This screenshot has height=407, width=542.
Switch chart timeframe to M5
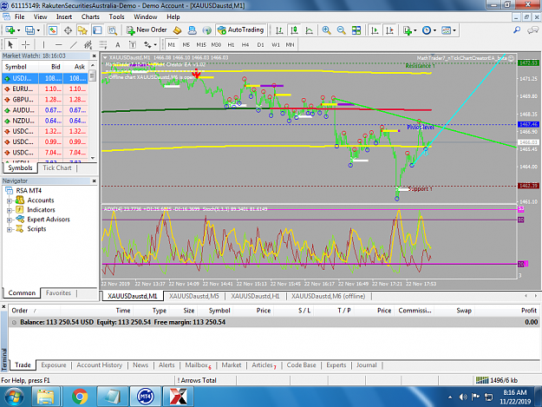186,44
